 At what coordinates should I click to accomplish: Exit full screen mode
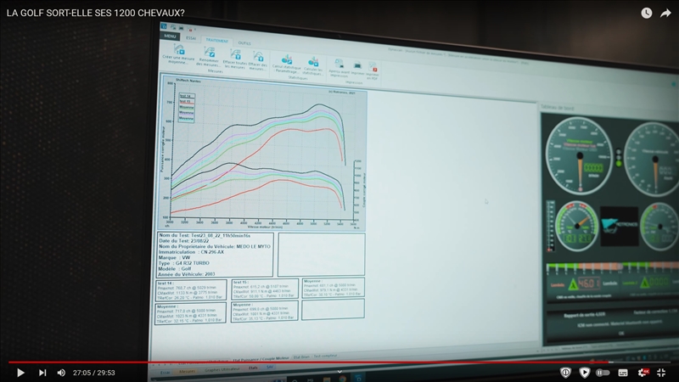[x=661, y=373]
